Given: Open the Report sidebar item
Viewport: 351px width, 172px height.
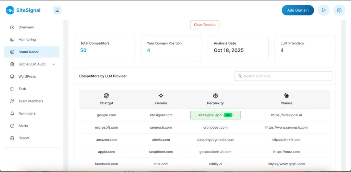Looking at the screenshot, I should [x=24, y=138].
